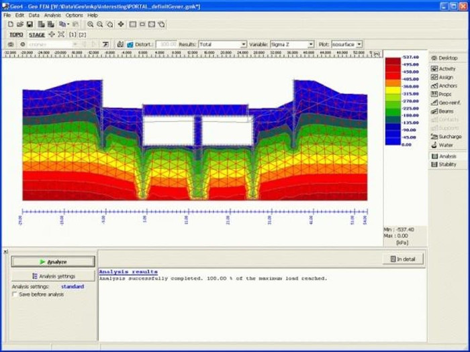Screen dimensions: 470x352
Task: Enable Save before analysis checkbox
Action: pyautogui.click(x=15, y=294)
